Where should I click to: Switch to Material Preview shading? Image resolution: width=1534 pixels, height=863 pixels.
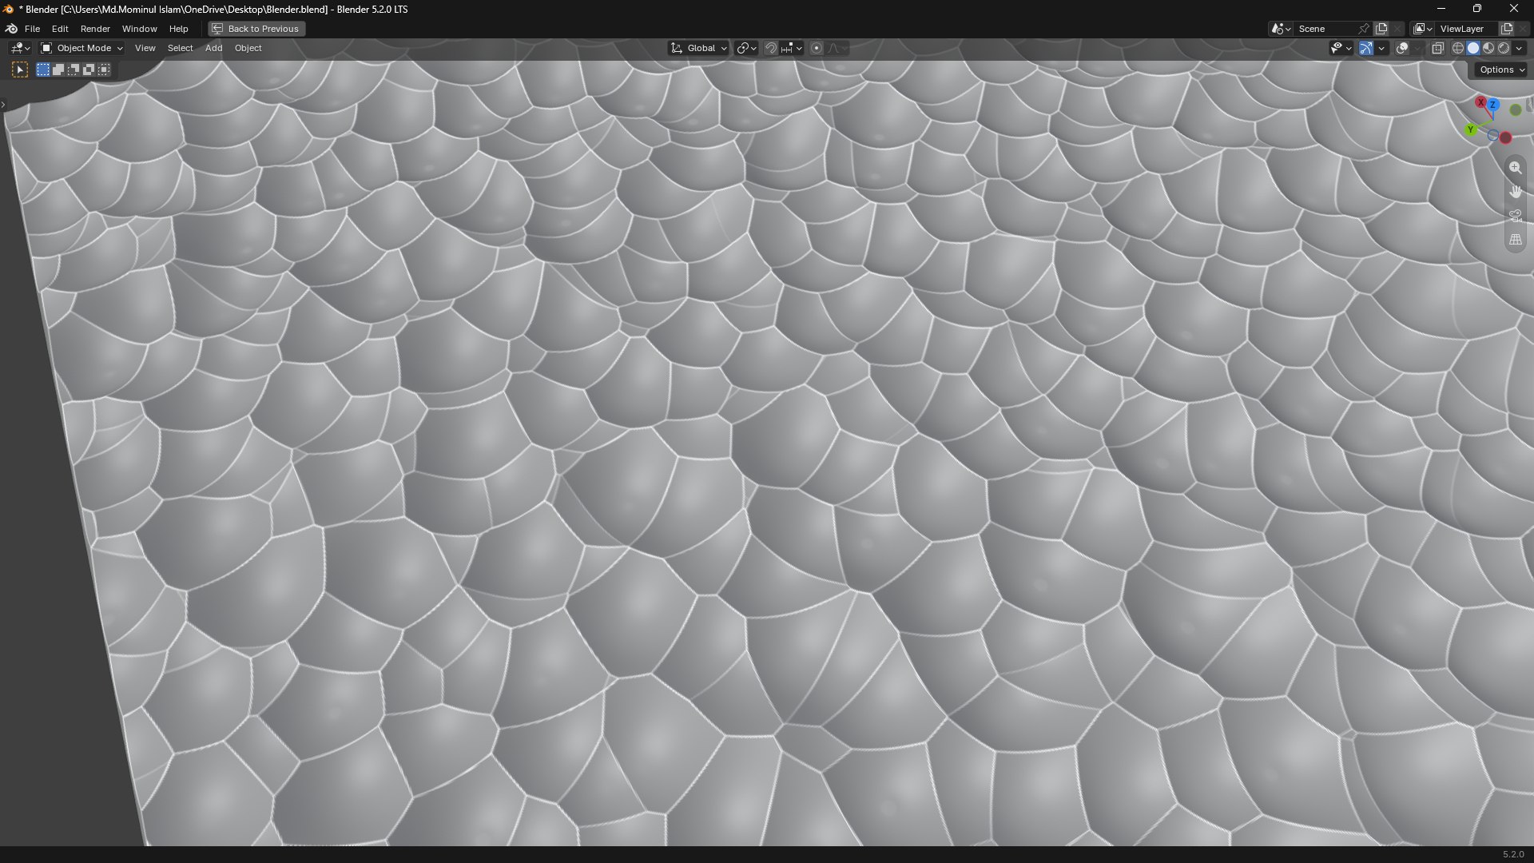pos(1488,49)
